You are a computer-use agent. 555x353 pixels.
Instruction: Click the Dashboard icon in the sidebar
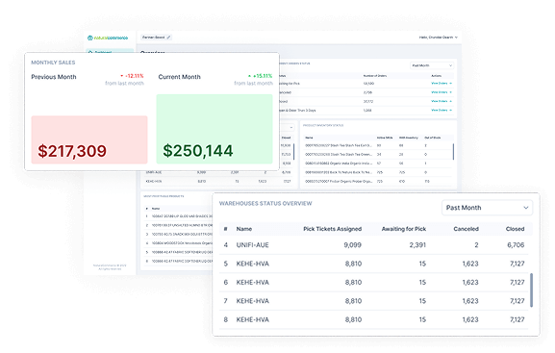(x=90, y=52)
